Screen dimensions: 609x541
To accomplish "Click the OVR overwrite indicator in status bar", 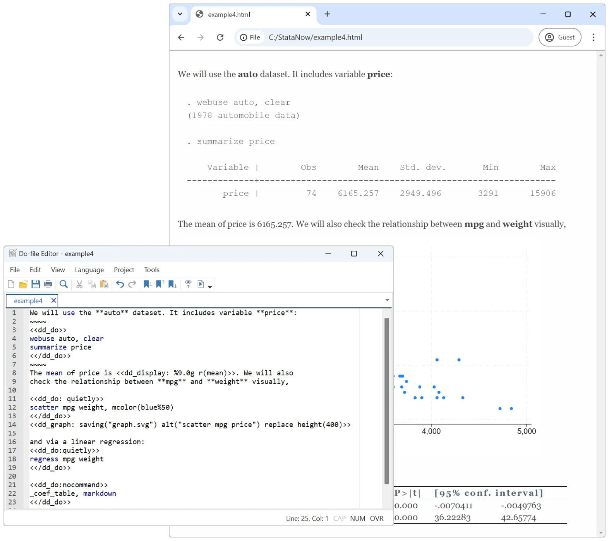I will point(376,519).
